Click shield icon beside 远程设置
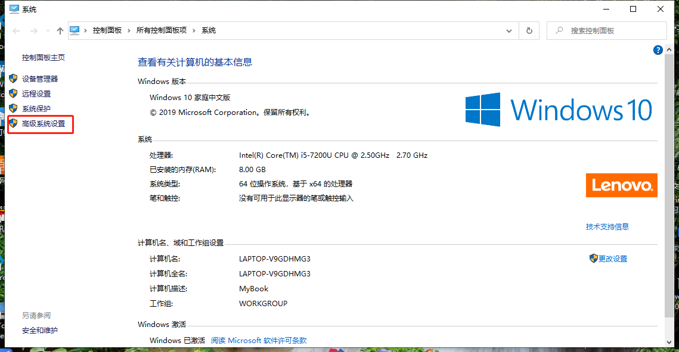This screenshot has height=352, width=679. coord(14,94)
